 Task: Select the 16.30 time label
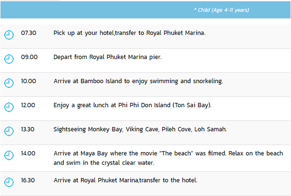point(28,180)
